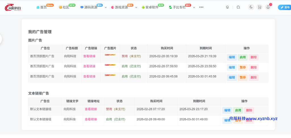Select the 禁用 (未支付) status in image ads
Viewport: 291px width, 138px height.
coord(131,56)
